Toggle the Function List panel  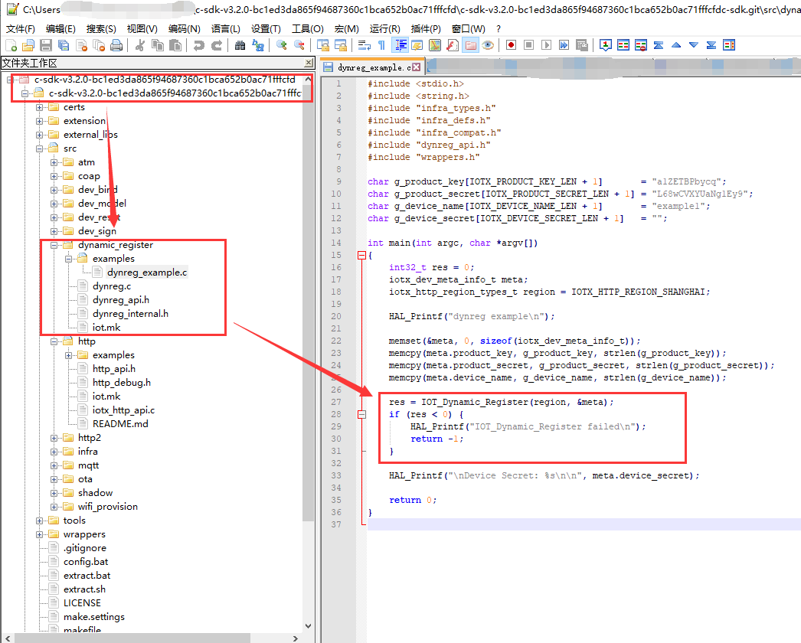pyautogui.click(x=453, y=45)
